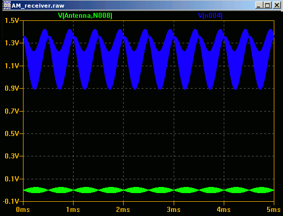Click the 5ms time axis label
283x216 pixels.
[274, 210]
